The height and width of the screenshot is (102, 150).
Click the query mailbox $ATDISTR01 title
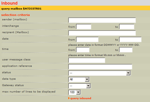point(21,8)
